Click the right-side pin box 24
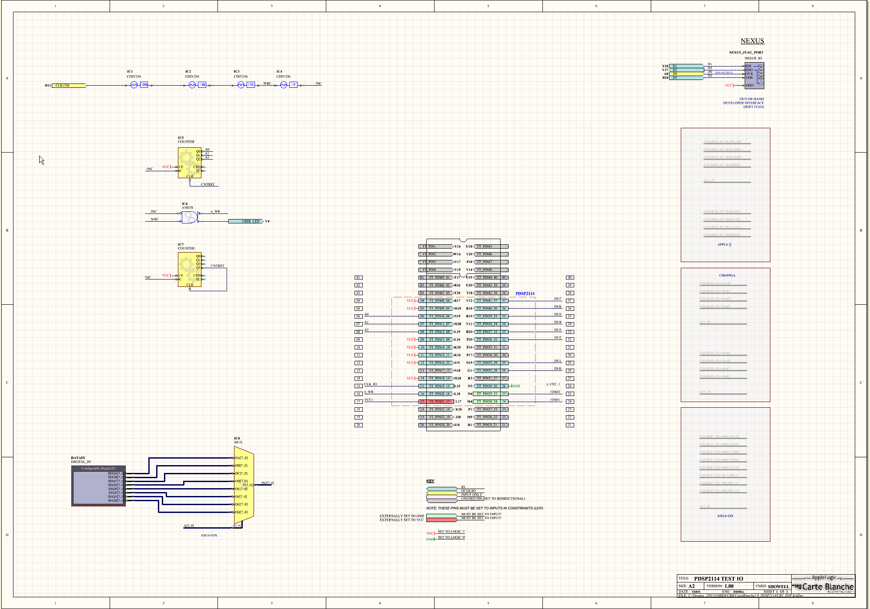Image resolution: width=870 pixels, height=609 pixels. (570, 402)
